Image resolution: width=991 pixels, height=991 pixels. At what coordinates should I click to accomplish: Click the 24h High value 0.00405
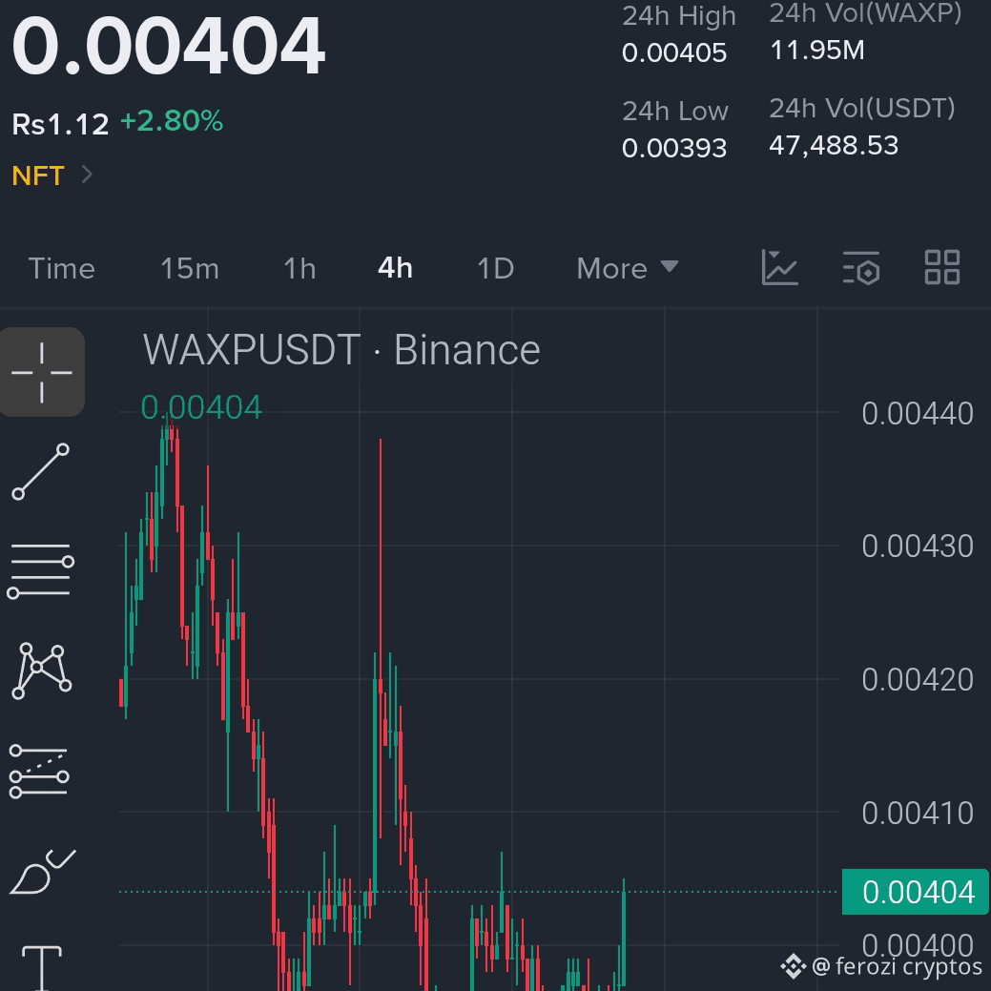[673, 53]
